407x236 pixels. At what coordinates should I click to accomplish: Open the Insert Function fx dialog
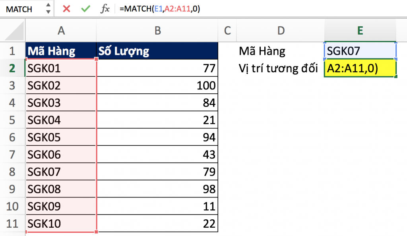105,9
